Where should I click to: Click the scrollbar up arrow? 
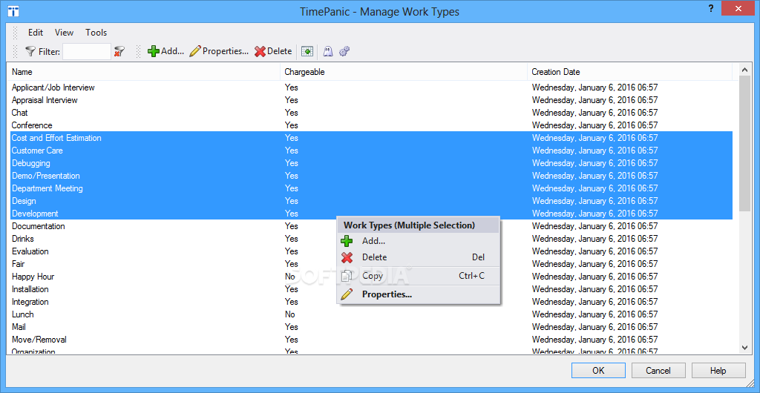745,70
